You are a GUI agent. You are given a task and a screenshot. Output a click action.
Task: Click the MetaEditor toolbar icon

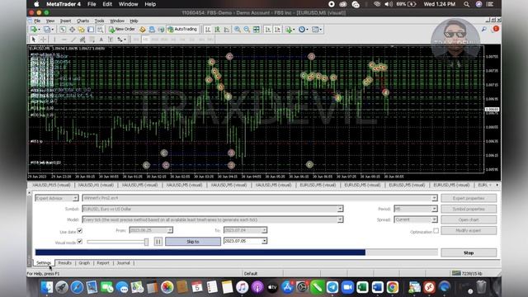tap(143, 30)
